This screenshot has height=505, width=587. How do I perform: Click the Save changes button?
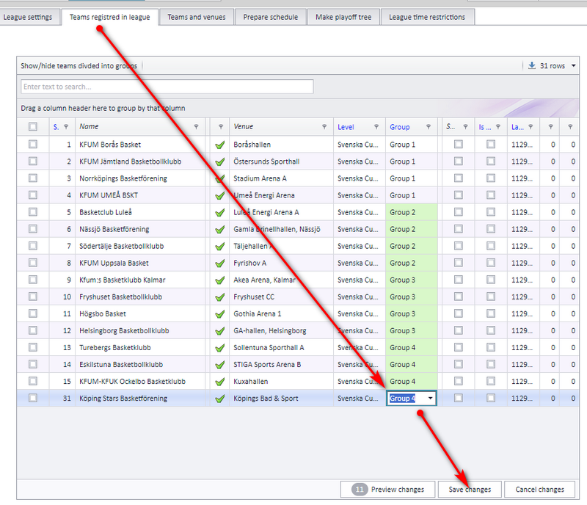tap(470, 490)
